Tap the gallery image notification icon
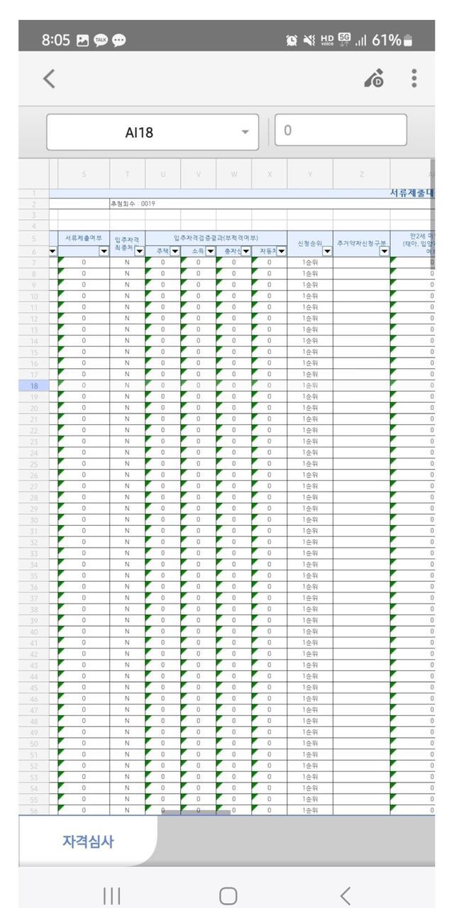The height and width of the screenshot is (908, 454). coord(83,40)
